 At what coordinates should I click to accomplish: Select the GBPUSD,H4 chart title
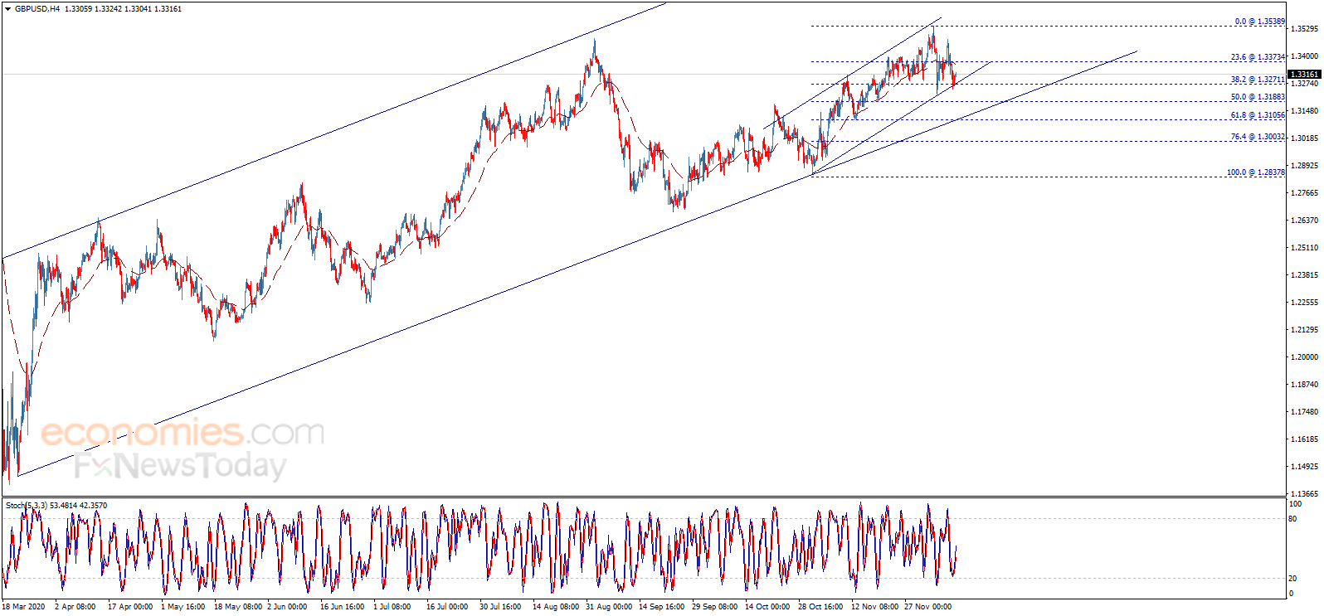(37, 9)
